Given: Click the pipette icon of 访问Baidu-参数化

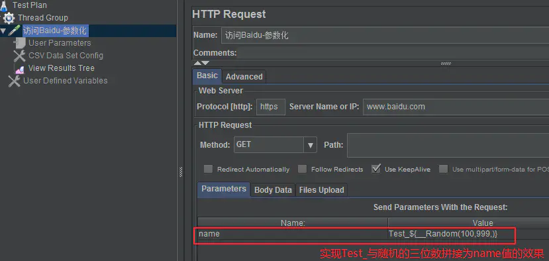Looking at the screenshot, I should coord(15,31).
